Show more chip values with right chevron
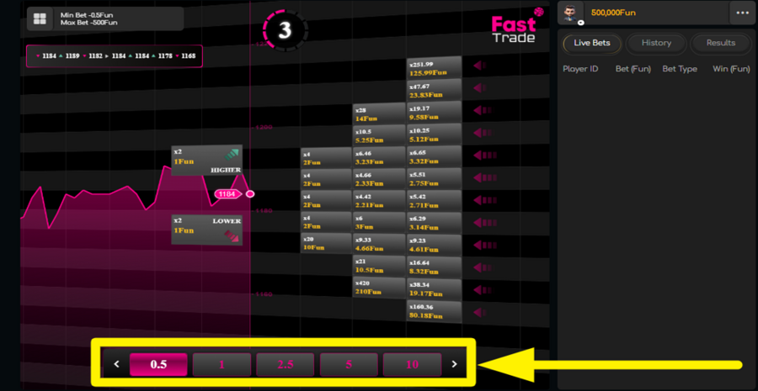This screenshot has height=391, width=758. click(454, 364)
